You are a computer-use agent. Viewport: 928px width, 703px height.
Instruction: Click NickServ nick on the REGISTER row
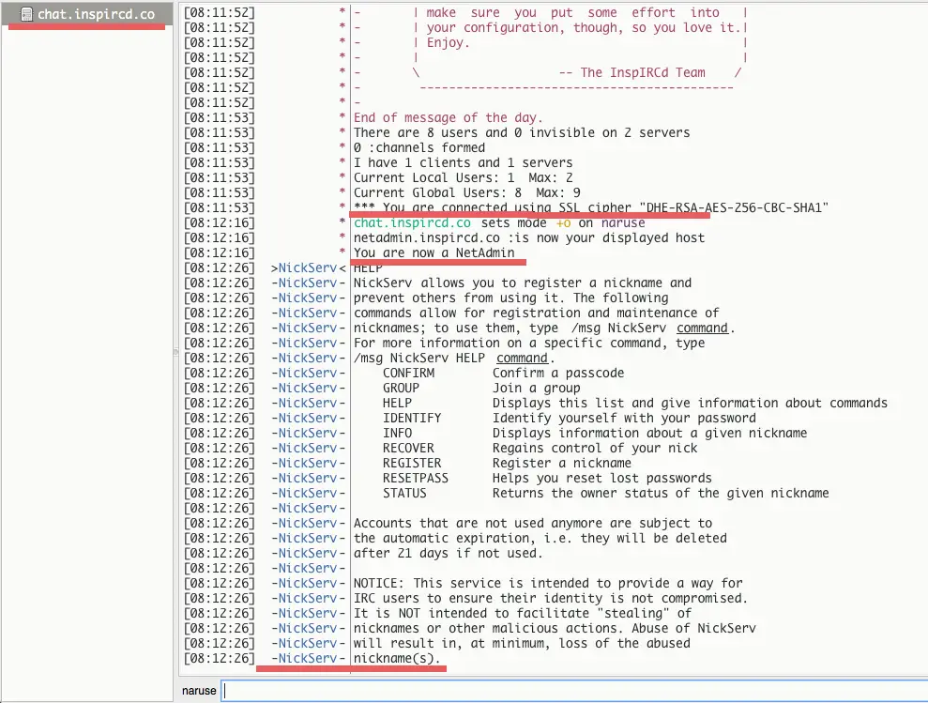click(307, 463)
